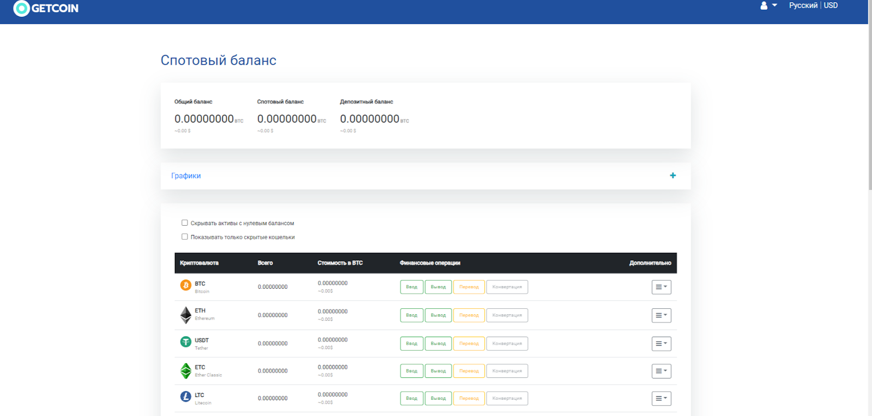Image resolution: width=872 pixels, height=416 pixels.
Task: Open extra options menu for BTC
Action: point(662,287)
